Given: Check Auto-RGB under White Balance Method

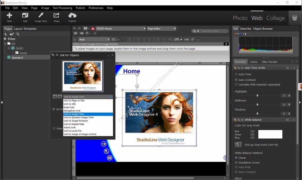Looking at the screenshot, I should (236, 167).
